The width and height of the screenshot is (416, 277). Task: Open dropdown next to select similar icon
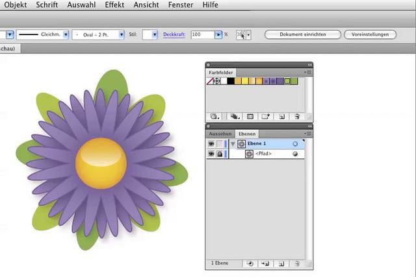tap(248, 34)
